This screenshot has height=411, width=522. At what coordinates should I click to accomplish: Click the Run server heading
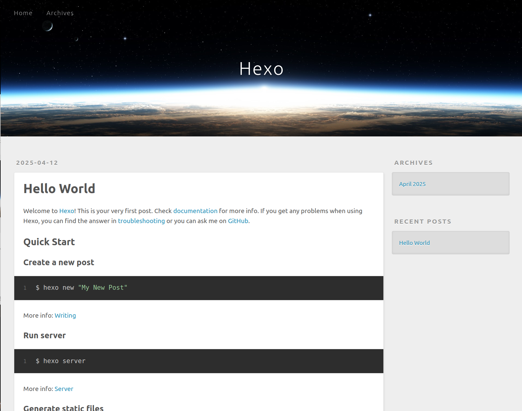coord(45,336)
